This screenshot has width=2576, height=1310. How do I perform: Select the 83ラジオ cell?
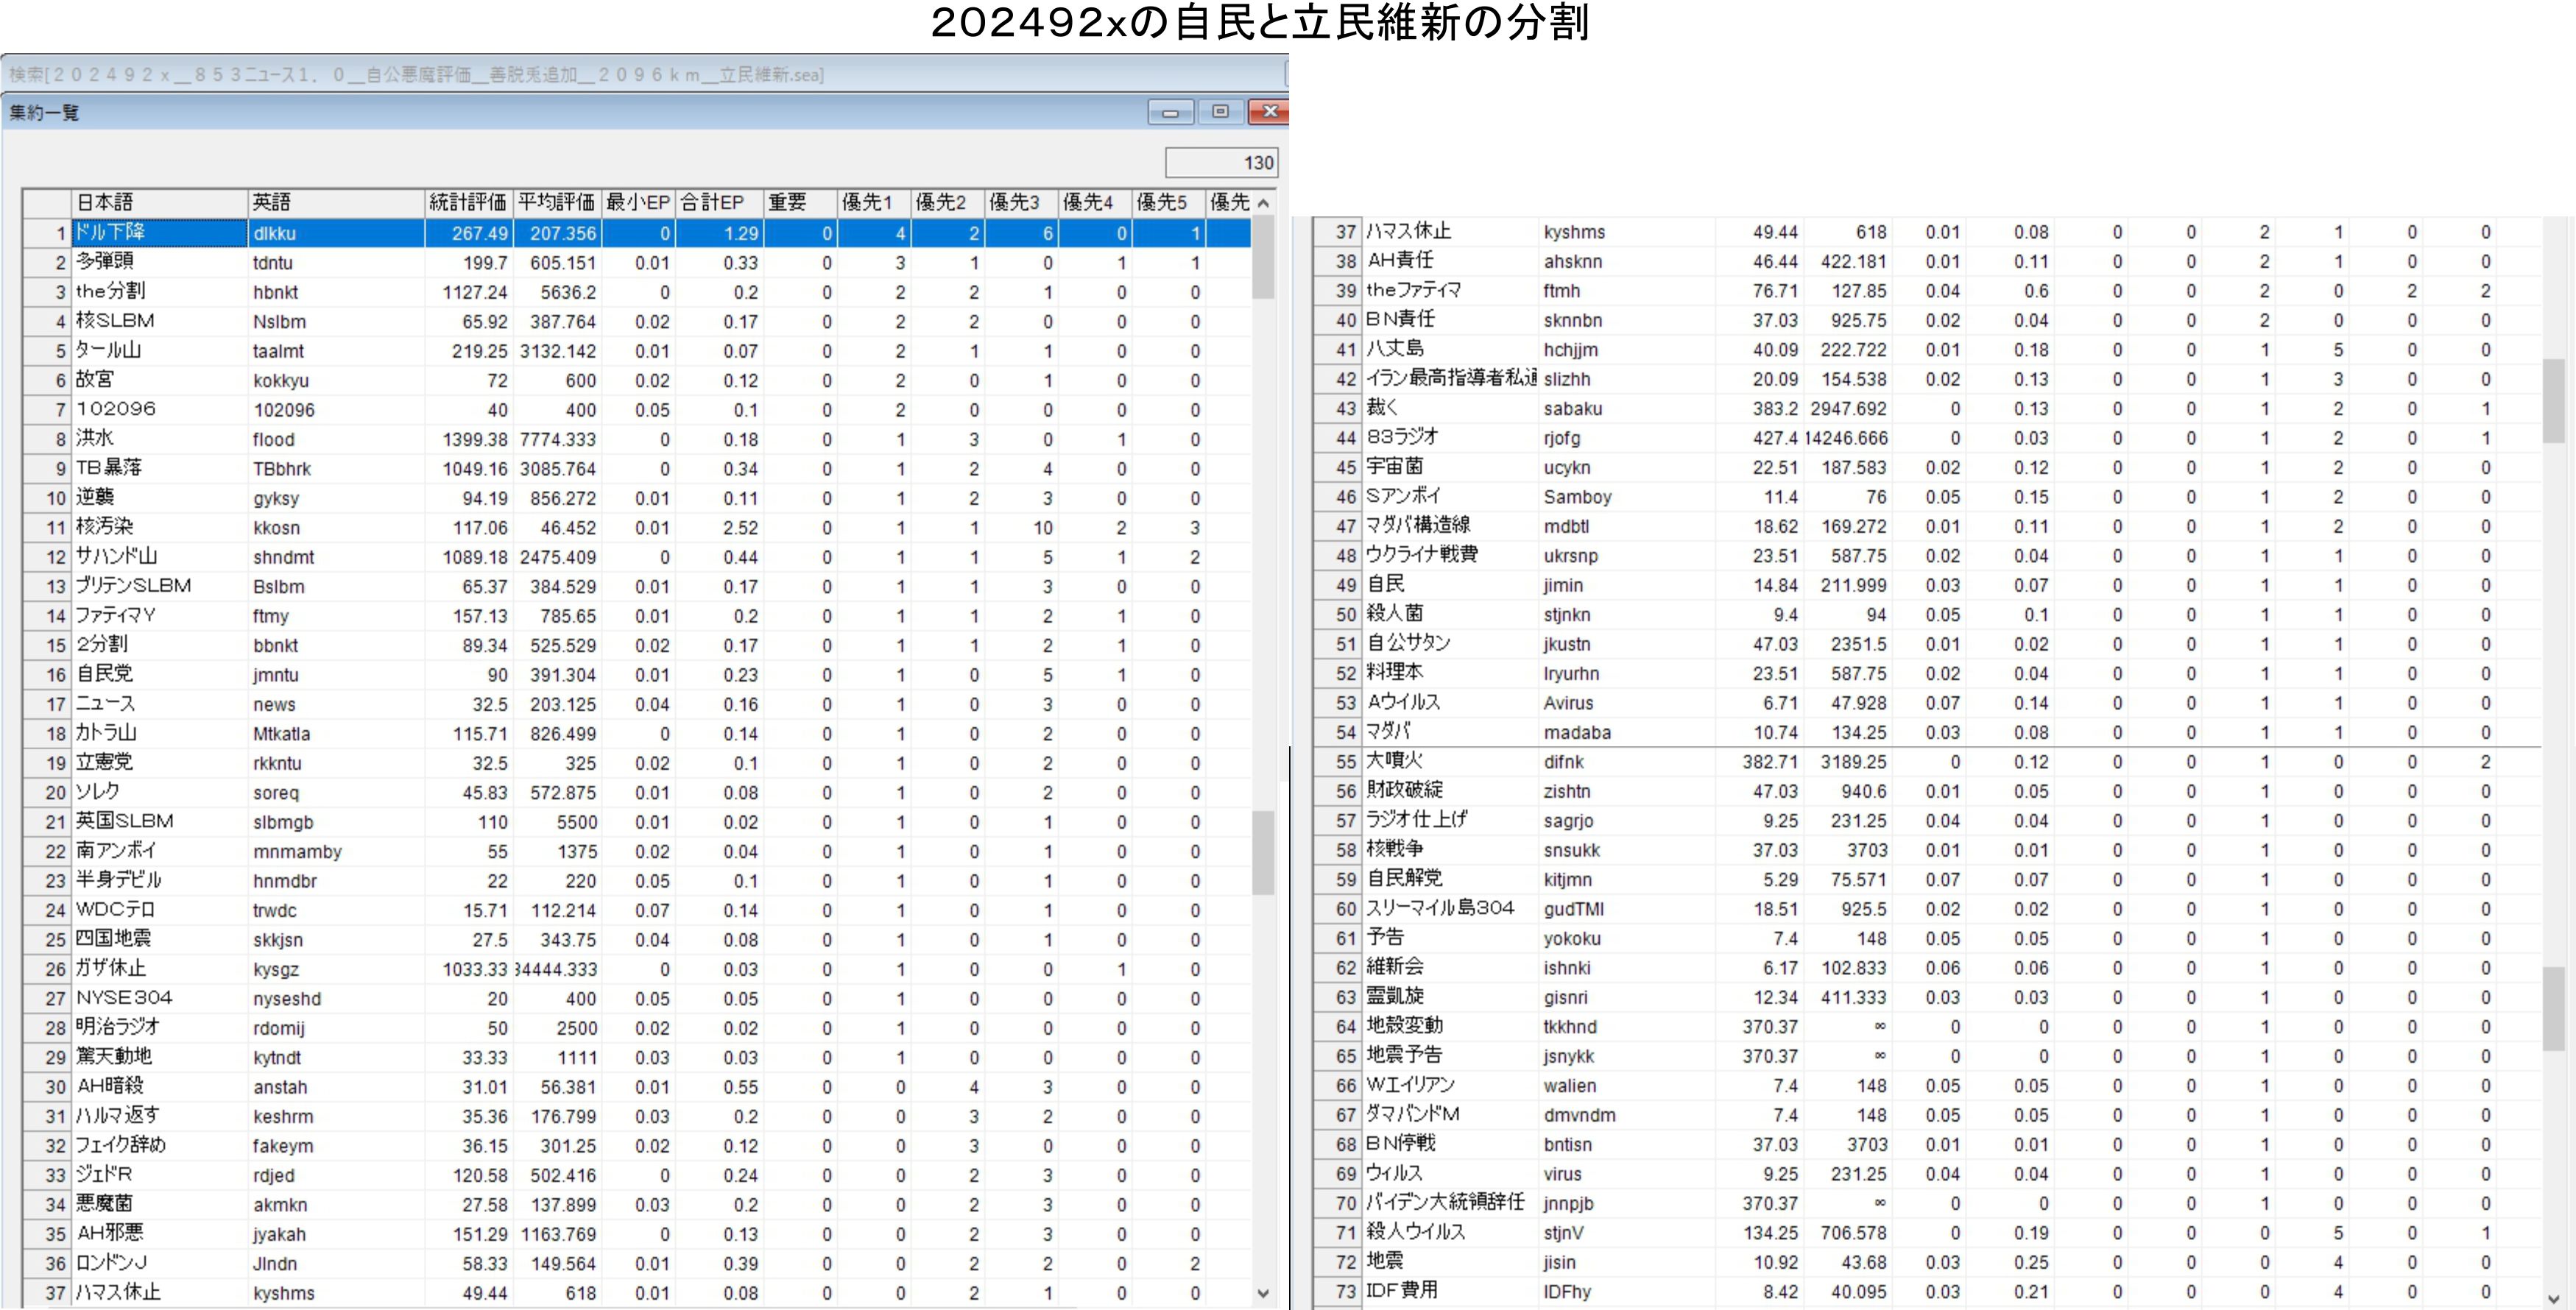pyautogui.click(x=1450, y=437)
